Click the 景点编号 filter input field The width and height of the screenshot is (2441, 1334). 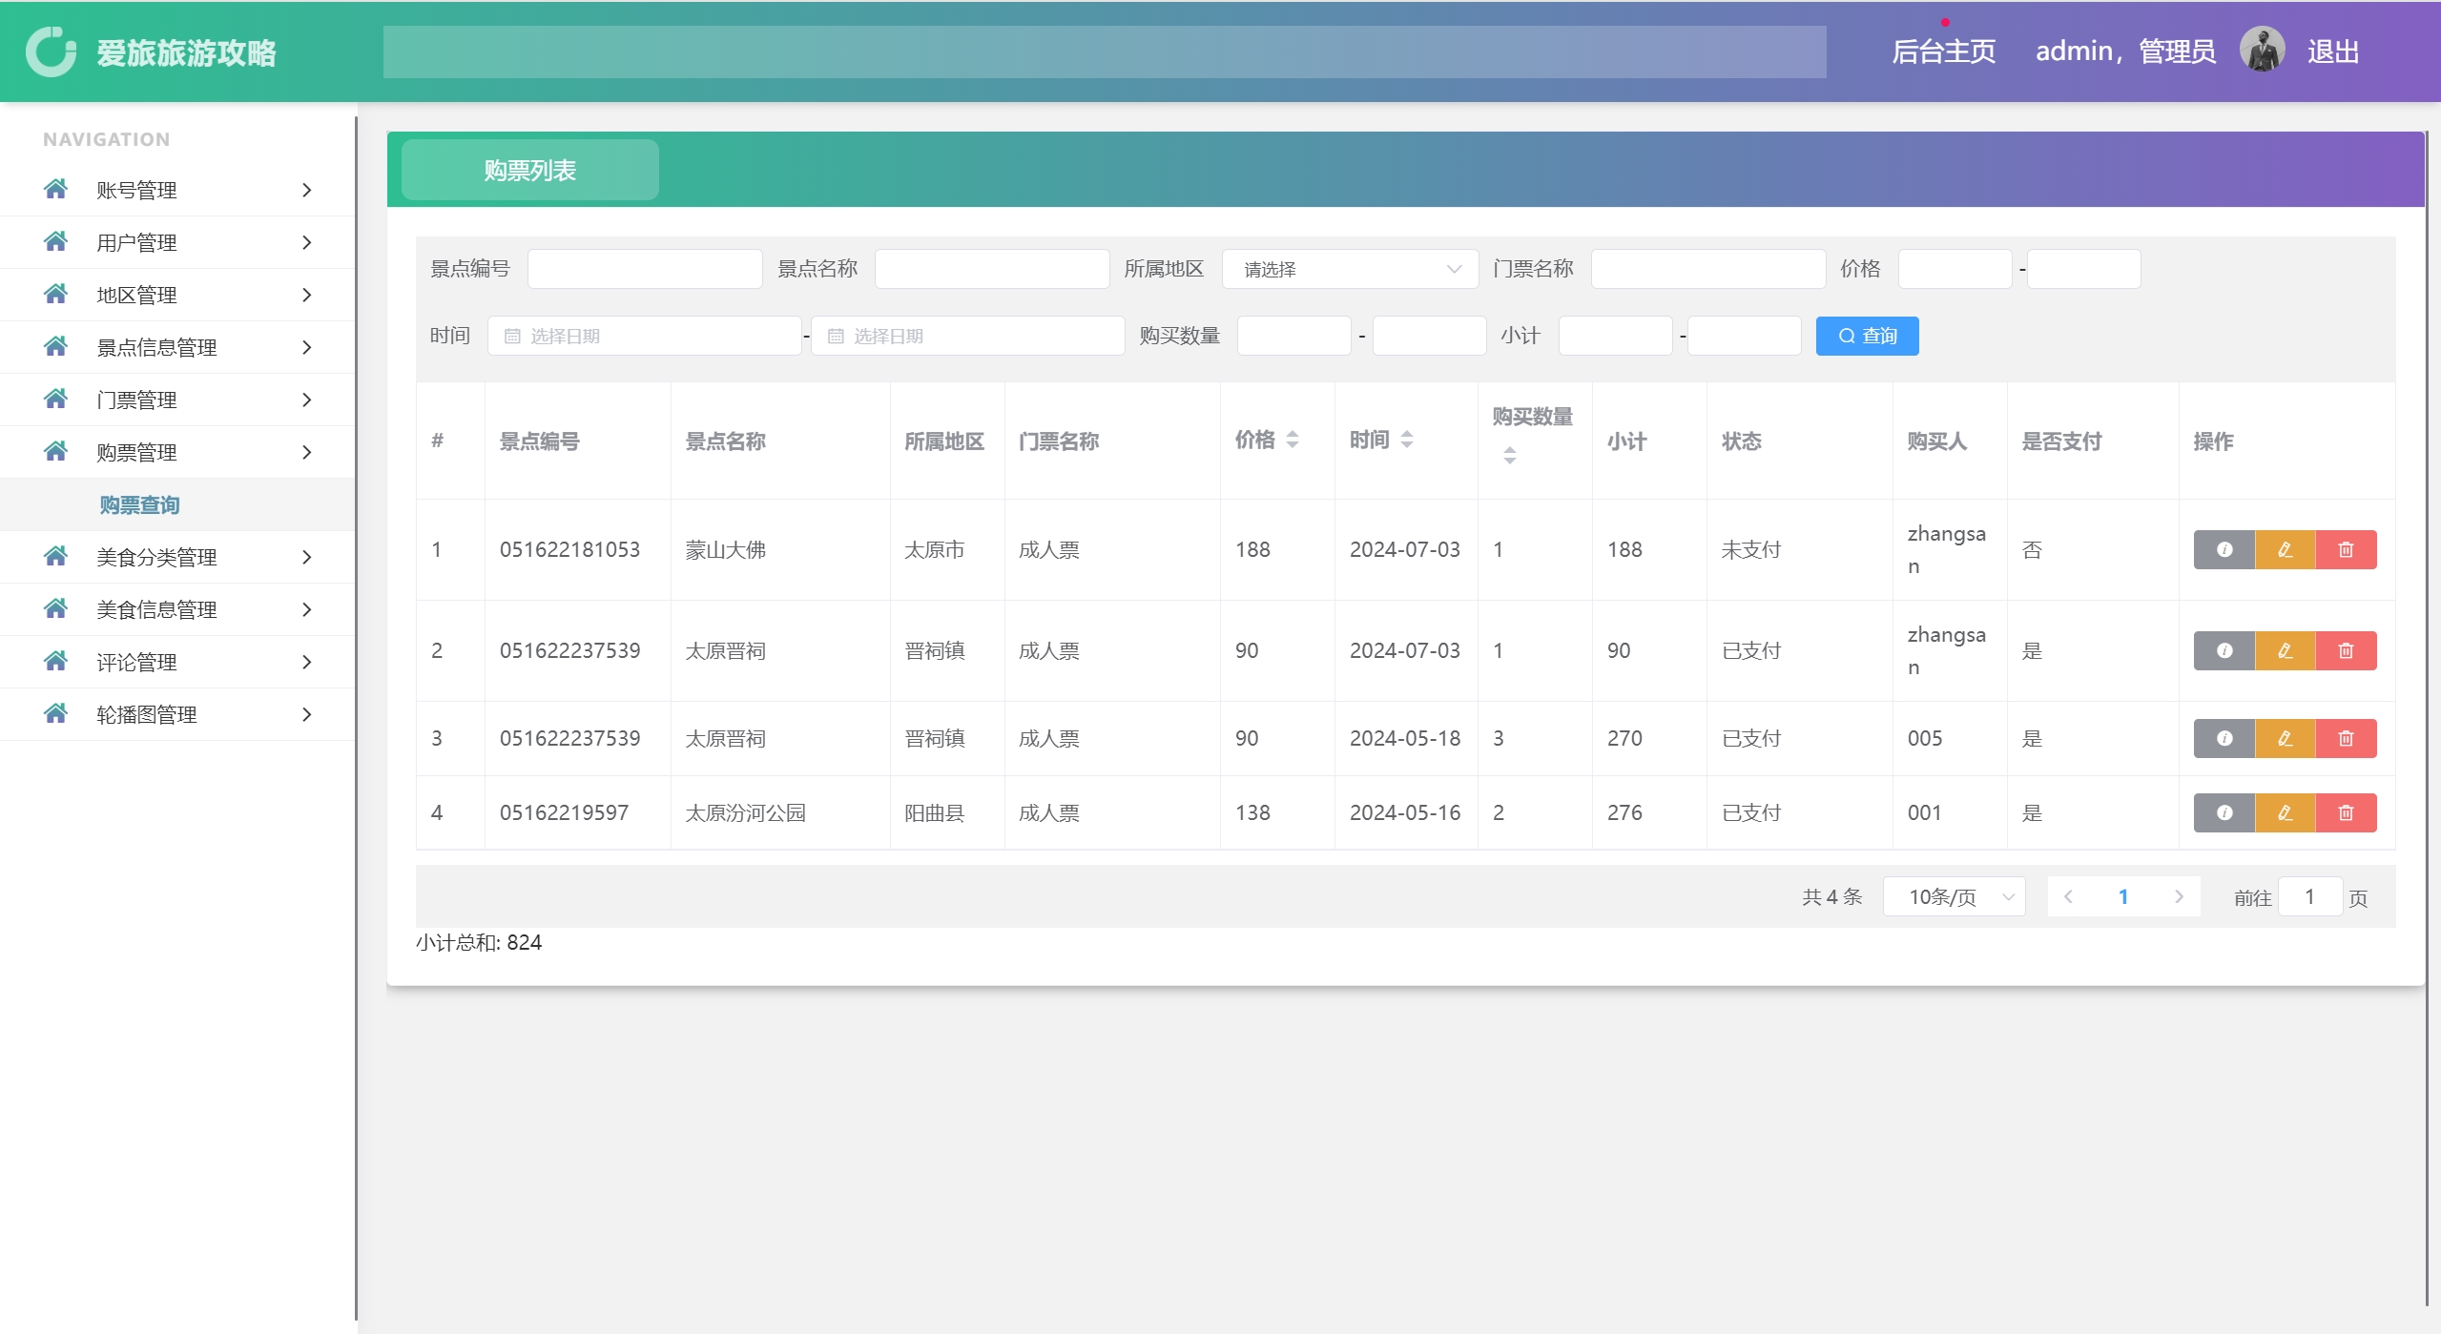coord(644,270)
